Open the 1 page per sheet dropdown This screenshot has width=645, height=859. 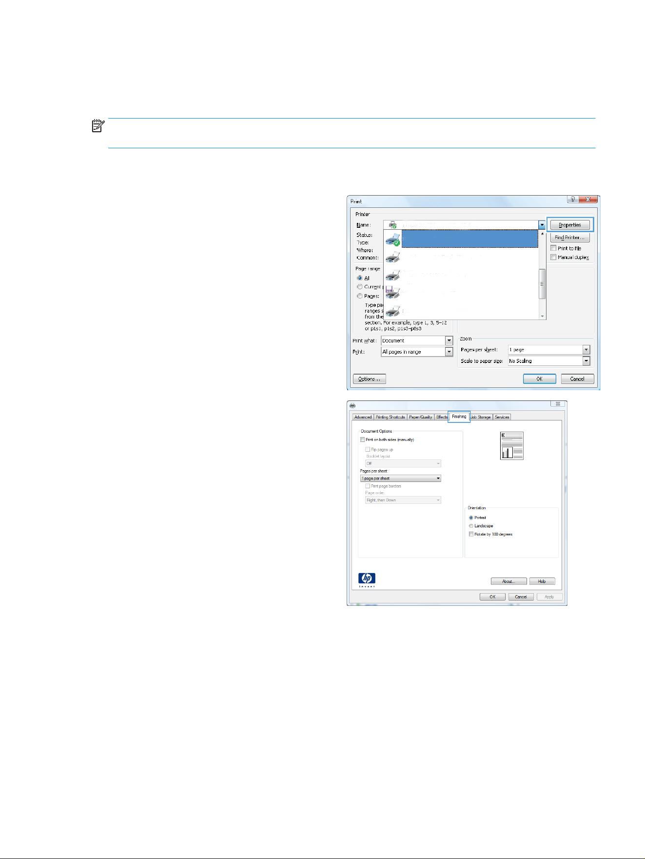coord(401,479)
